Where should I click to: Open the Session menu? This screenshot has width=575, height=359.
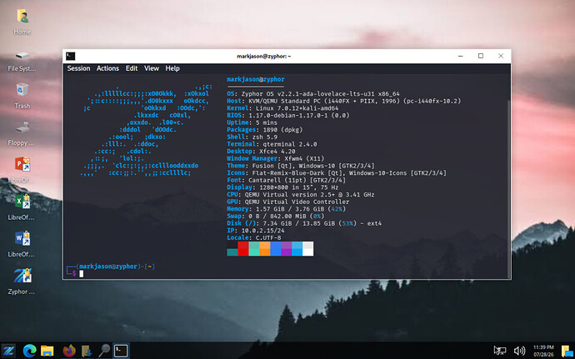pos(78,68)
